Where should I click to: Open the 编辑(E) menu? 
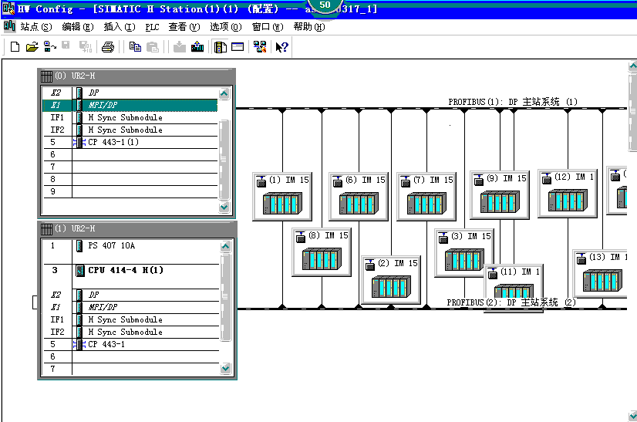(78, 27)
